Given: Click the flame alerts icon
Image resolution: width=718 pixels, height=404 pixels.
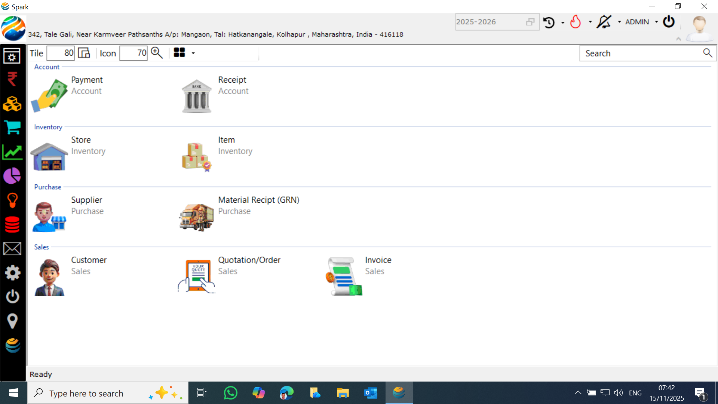Looking at the screenshot, I should (576, 22).
